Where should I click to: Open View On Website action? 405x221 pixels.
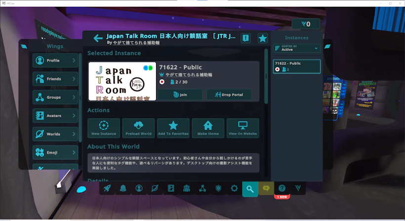pyautogui.click(x=243, y=128)
